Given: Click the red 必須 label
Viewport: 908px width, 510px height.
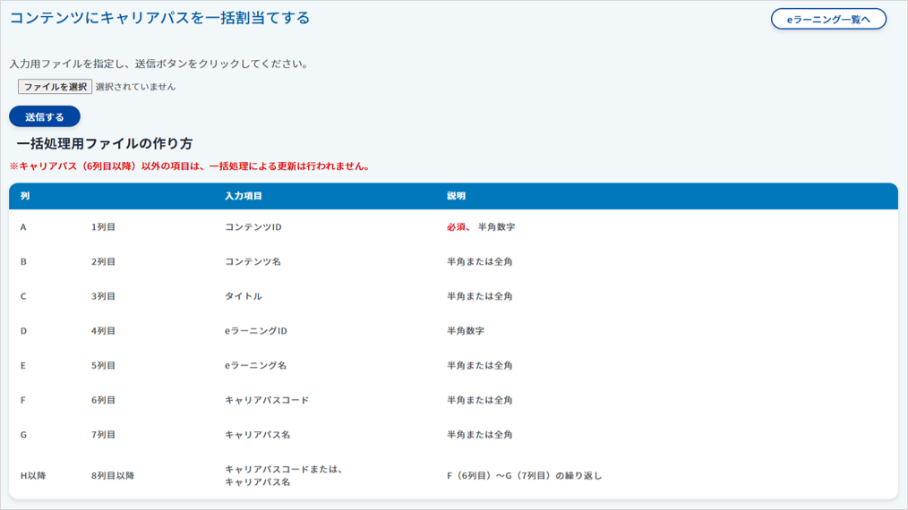Looking at the screenshot, I should (457, 227).
